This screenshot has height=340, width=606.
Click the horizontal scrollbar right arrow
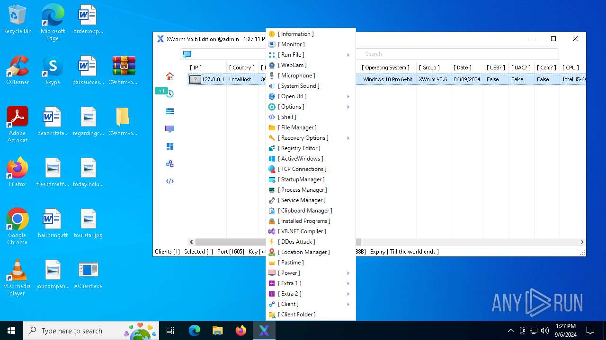coord(582,242)
